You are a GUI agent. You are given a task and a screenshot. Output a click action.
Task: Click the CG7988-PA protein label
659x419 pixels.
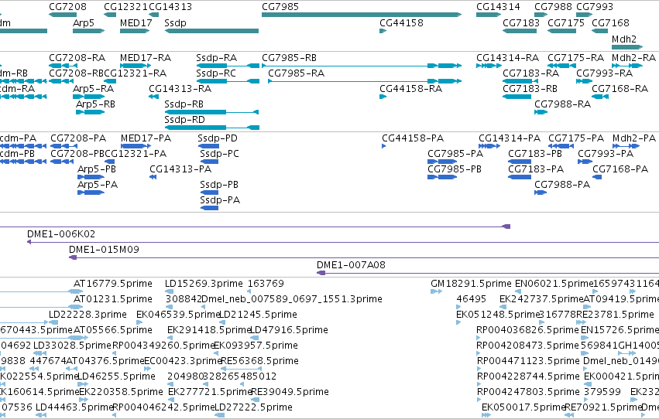[562, 185]
